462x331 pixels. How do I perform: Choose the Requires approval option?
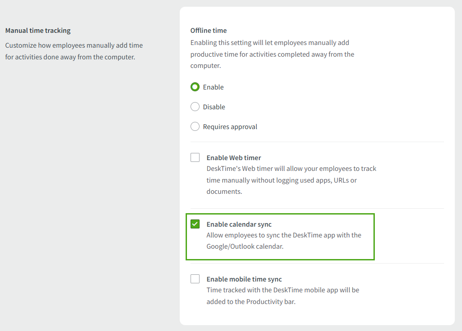coord(195,126)
